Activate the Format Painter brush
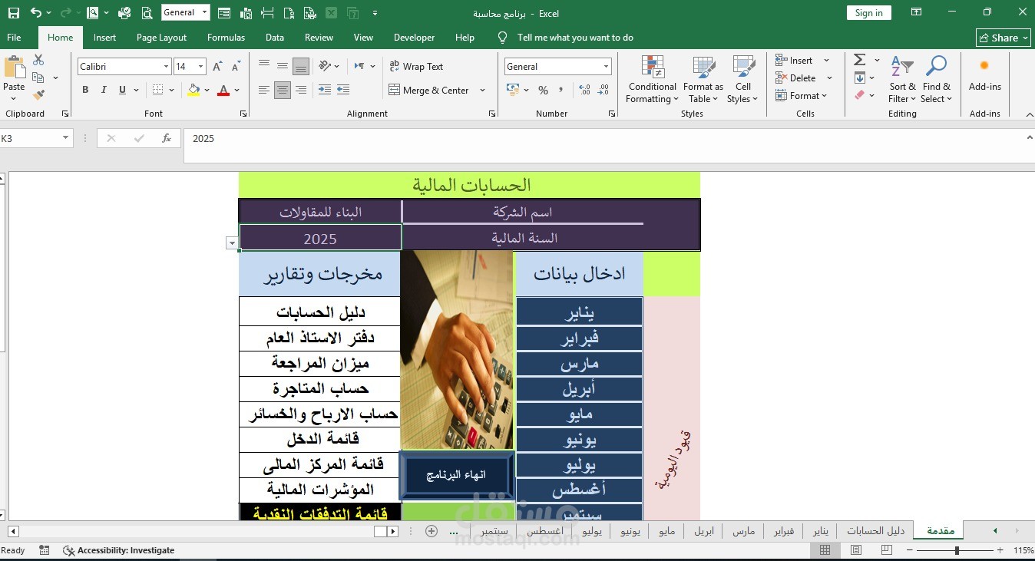This screenshot has width=1035, height=561. pyautogui.click(x=38, y=95)
